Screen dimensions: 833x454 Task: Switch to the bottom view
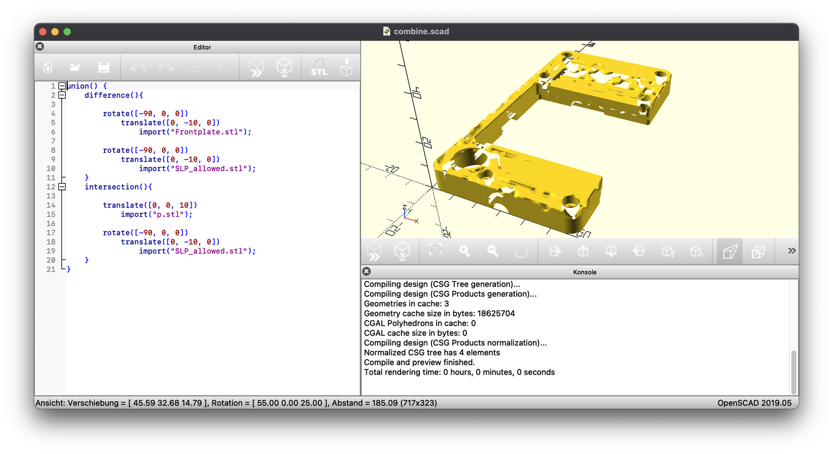(611, 251)
